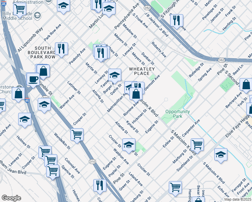Viewport: 252px width, 202px height.
Task: Open the restaurant marker in South Boulevard Park Row
Action: click(61, 49)
